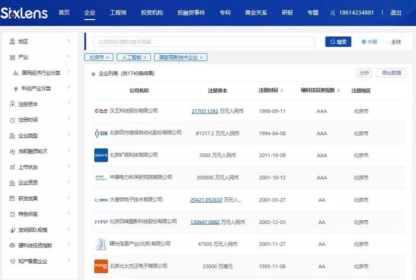Screen dimensions: 416x280
Task: Click 退出 to log out
Action: point(396,12)
